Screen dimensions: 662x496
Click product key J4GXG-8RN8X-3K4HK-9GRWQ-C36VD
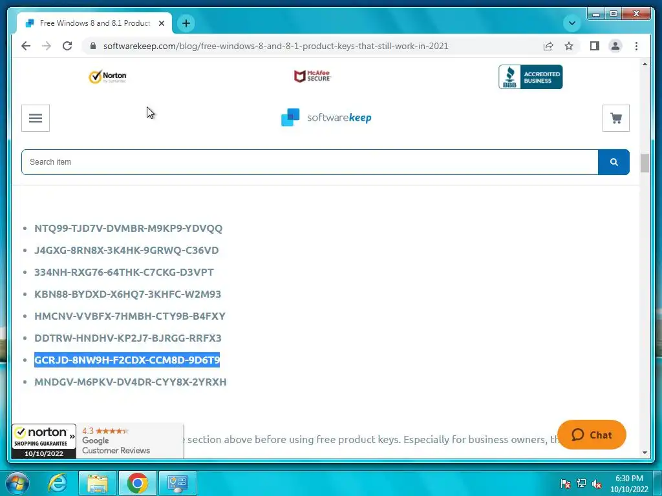coord(127,250)
